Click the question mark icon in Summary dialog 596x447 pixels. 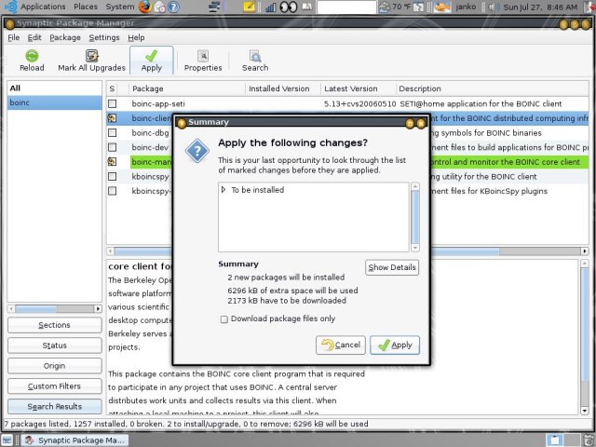tap(196, 151)
